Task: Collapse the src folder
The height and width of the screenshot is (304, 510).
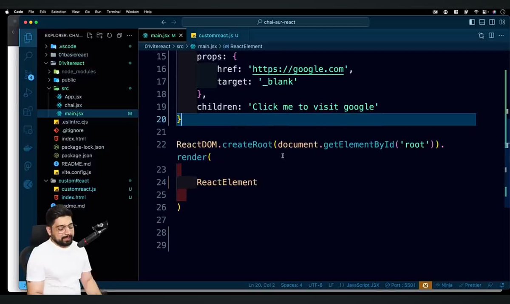Action: coord(65,88)
